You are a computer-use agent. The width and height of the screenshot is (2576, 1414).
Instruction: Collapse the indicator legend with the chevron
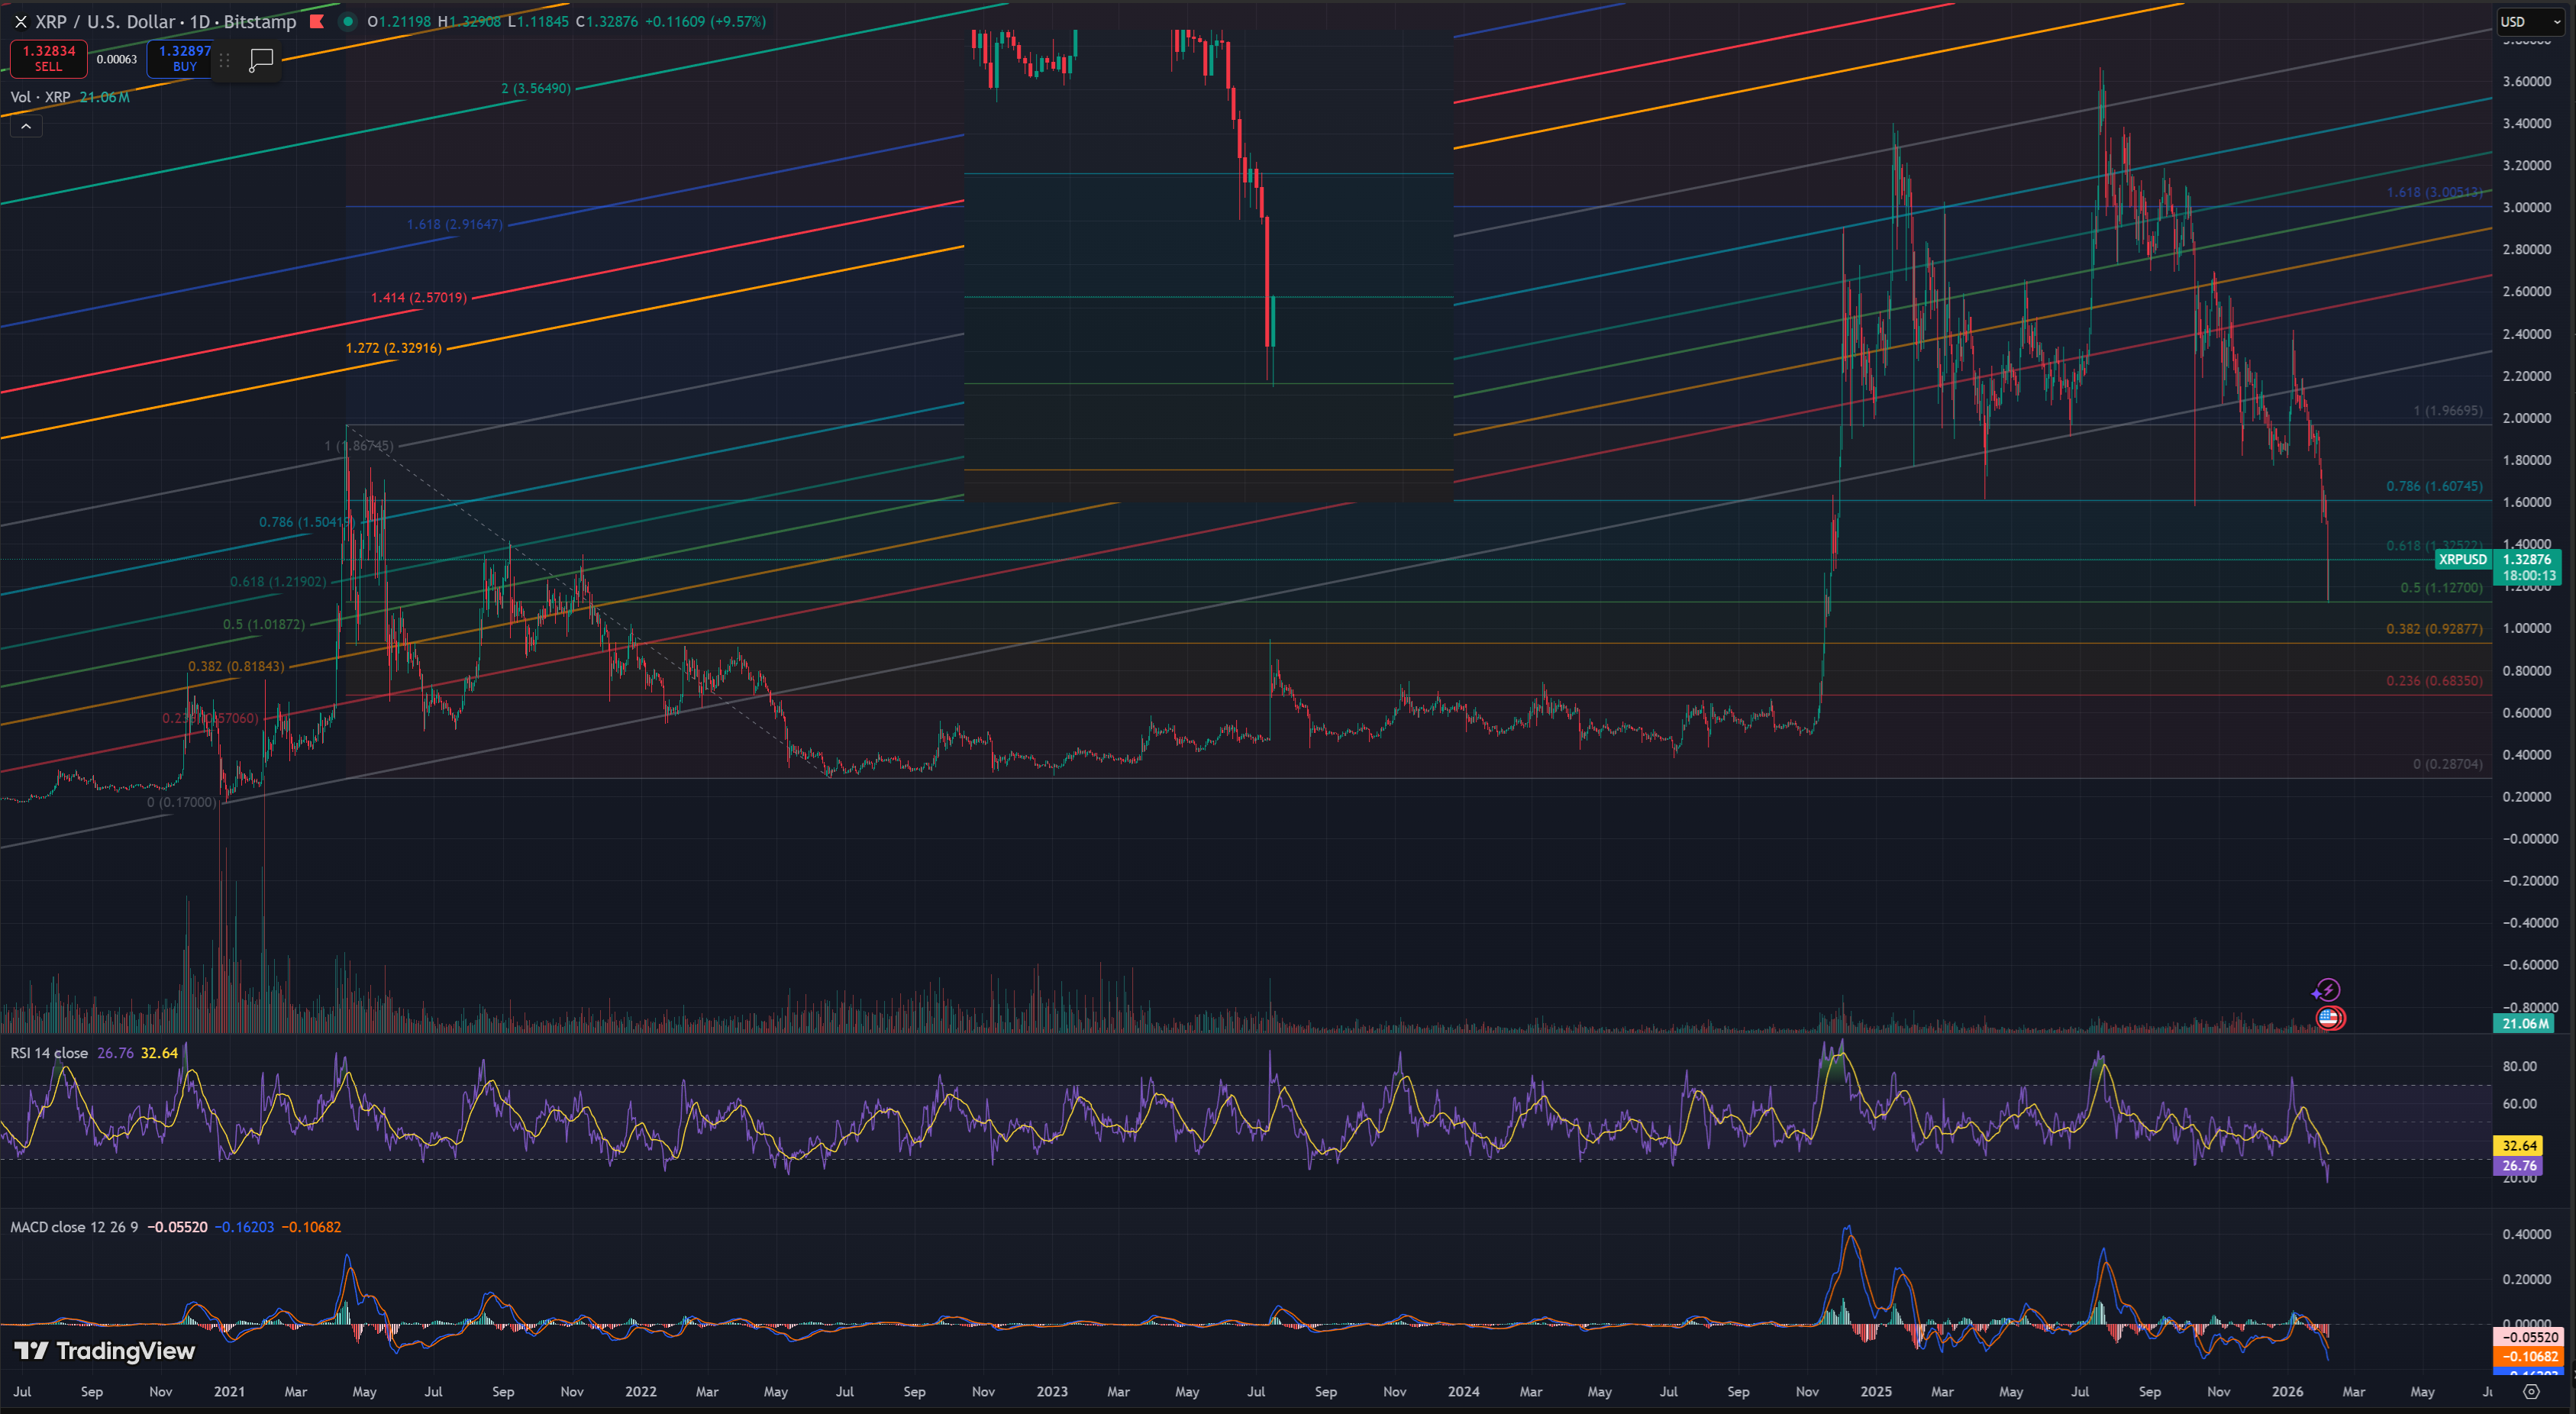(x=26, y=126)
